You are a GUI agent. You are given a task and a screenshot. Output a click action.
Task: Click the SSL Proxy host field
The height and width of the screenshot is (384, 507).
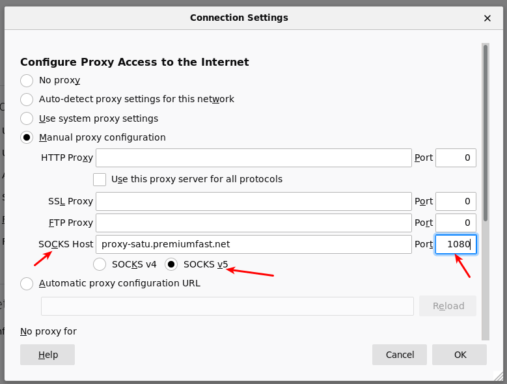pyautogui.click(x=254, y=201)
